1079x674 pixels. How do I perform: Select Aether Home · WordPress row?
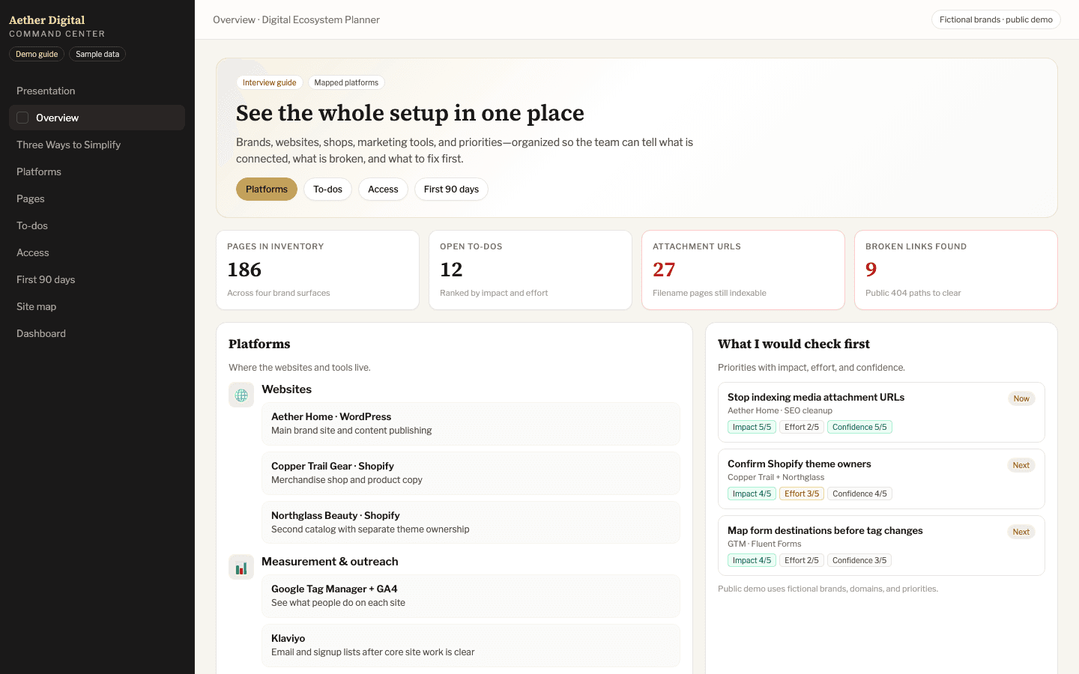[471, 424]
